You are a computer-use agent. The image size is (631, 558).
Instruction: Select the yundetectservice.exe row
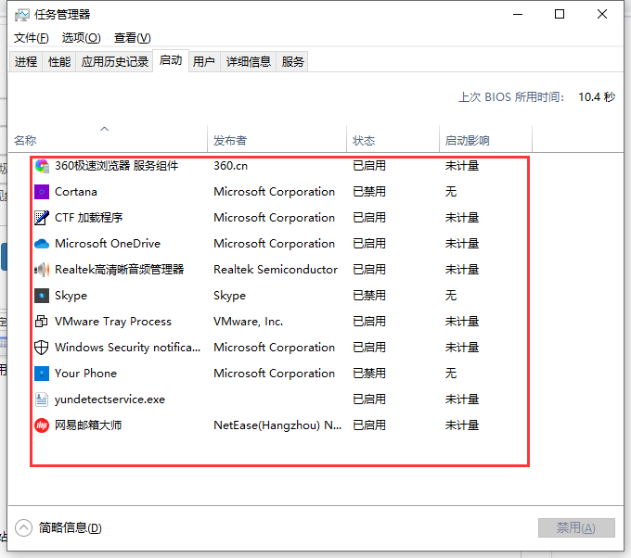click(109, 399)
